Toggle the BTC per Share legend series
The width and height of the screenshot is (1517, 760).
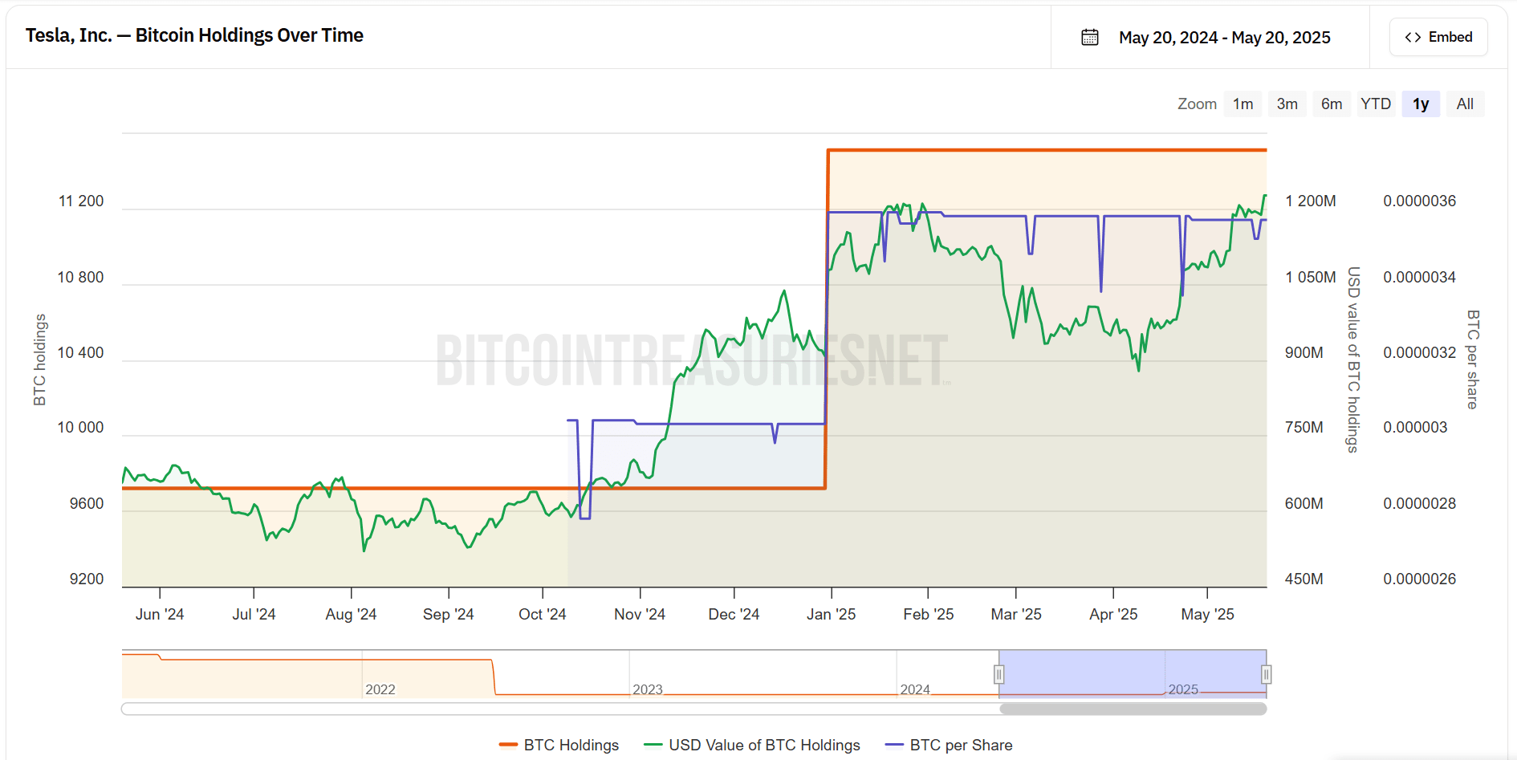click(949, 745)
